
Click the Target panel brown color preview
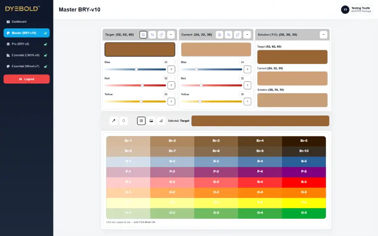(x=140, y=49)
